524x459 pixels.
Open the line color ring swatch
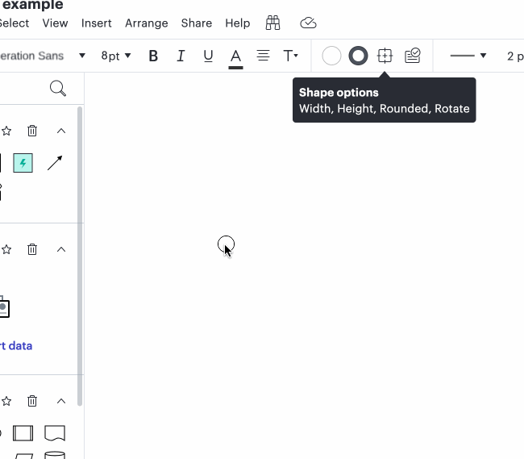358,56
